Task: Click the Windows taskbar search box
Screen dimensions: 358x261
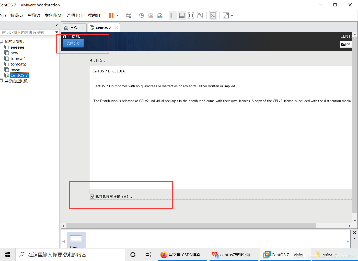Action: (70, 255)
